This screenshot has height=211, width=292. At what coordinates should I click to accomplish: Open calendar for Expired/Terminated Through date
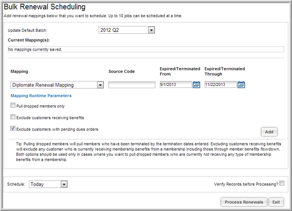coord(241,85)
